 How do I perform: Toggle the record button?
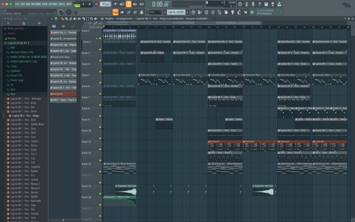pyautogui.click(x=96, y=4)
